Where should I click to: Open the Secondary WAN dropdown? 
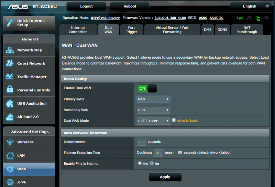pyautogui.click(x=153, y=110)
